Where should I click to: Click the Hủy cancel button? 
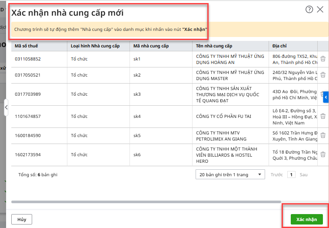click(x=22, y=220)
